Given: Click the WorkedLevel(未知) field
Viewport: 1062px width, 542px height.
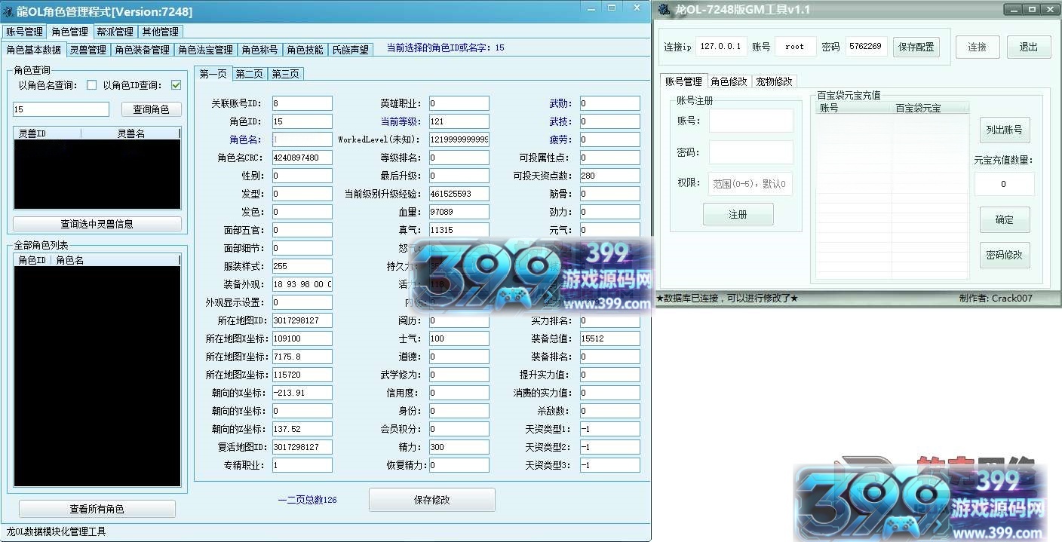Looking at the screenshot, I should coord(459,139).
